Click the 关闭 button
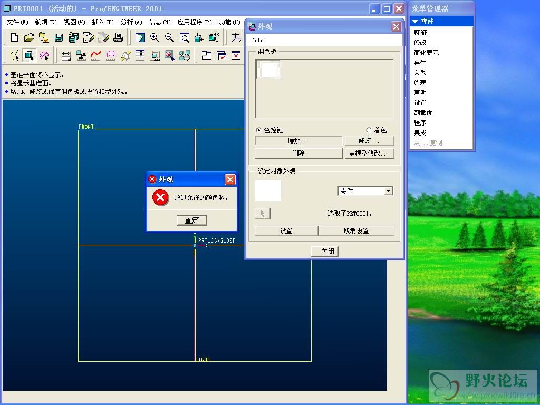 click(x=325, y=252)
